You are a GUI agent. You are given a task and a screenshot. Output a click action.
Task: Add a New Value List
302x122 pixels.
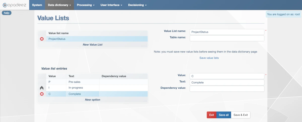[x=93, y=44]
